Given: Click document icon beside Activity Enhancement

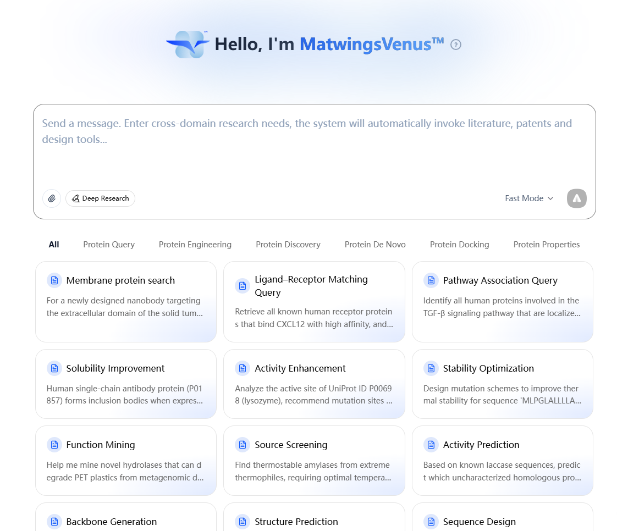Looking at the screenshot, I should 243,368.
